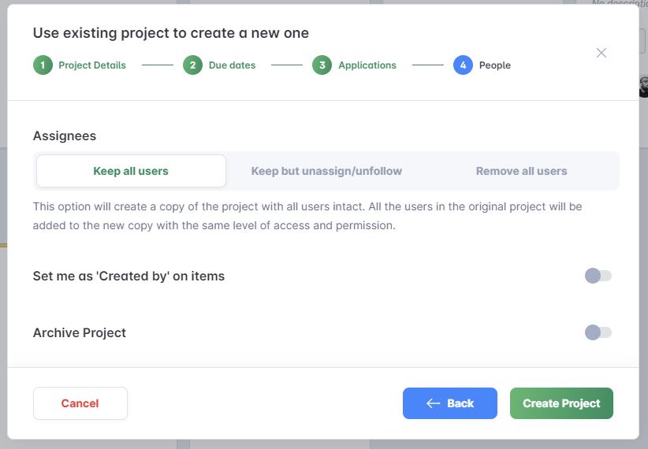Click the step 2 number circle
The height and width of the screenshot is (449, 648).
point(192,65)
